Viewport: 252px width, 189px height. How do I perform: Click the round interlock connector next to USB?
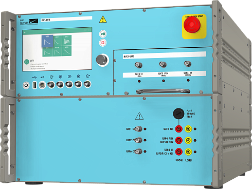[42, 85]
